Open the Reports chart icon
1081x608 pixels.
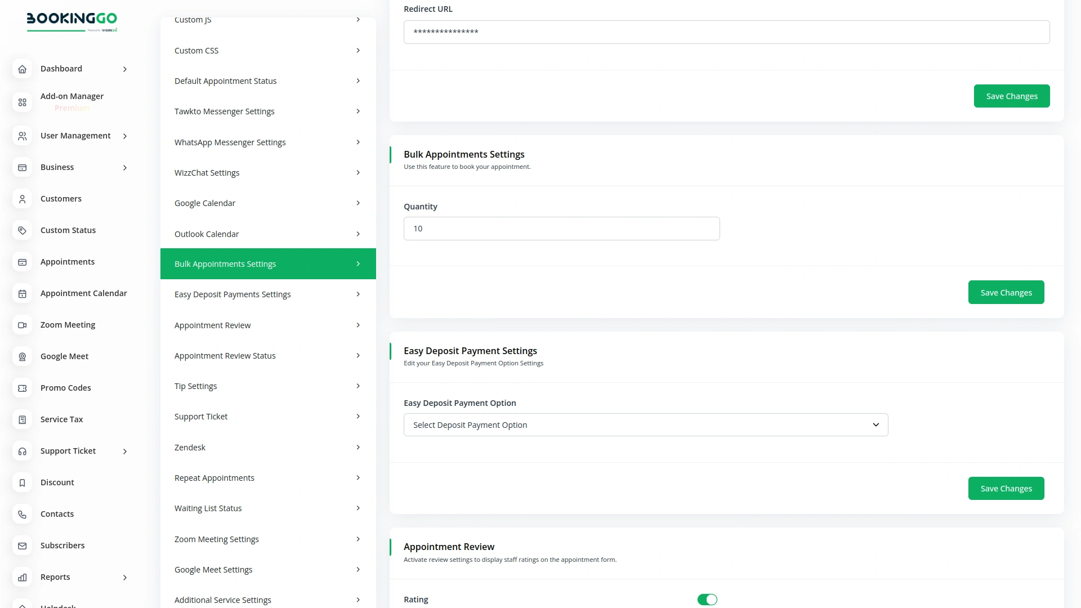point(22,577)
